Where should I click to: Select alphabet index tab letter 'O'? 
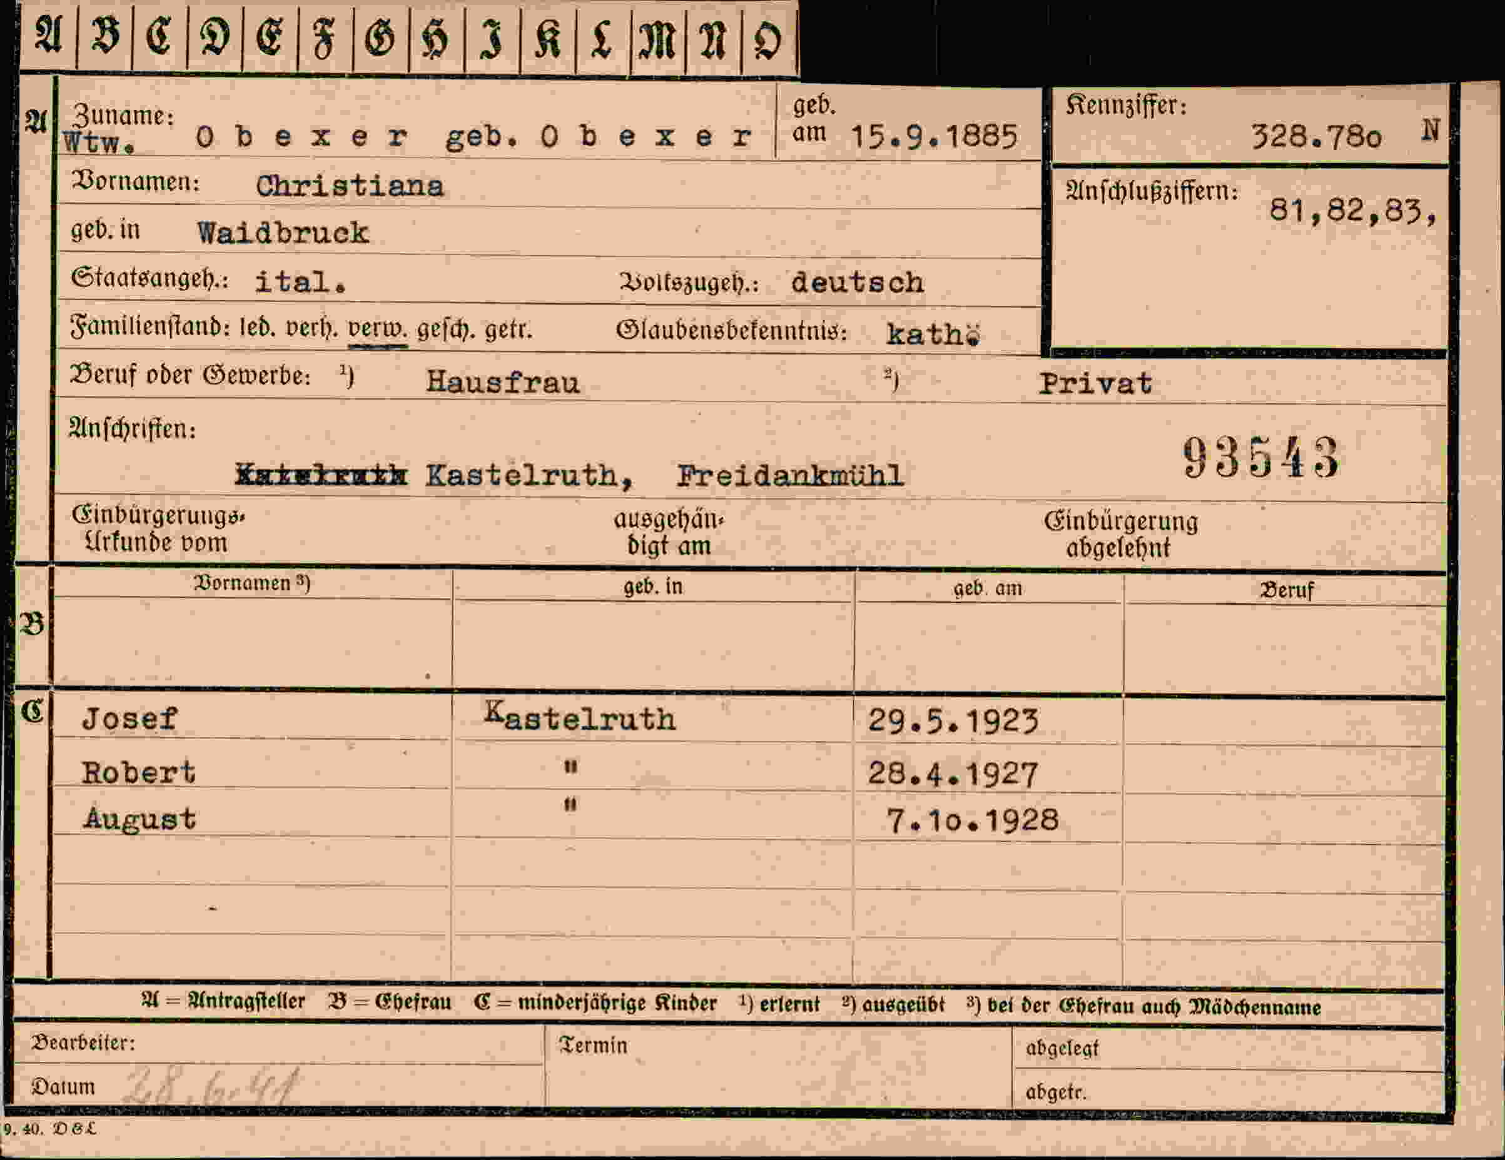tap(768, 41)
